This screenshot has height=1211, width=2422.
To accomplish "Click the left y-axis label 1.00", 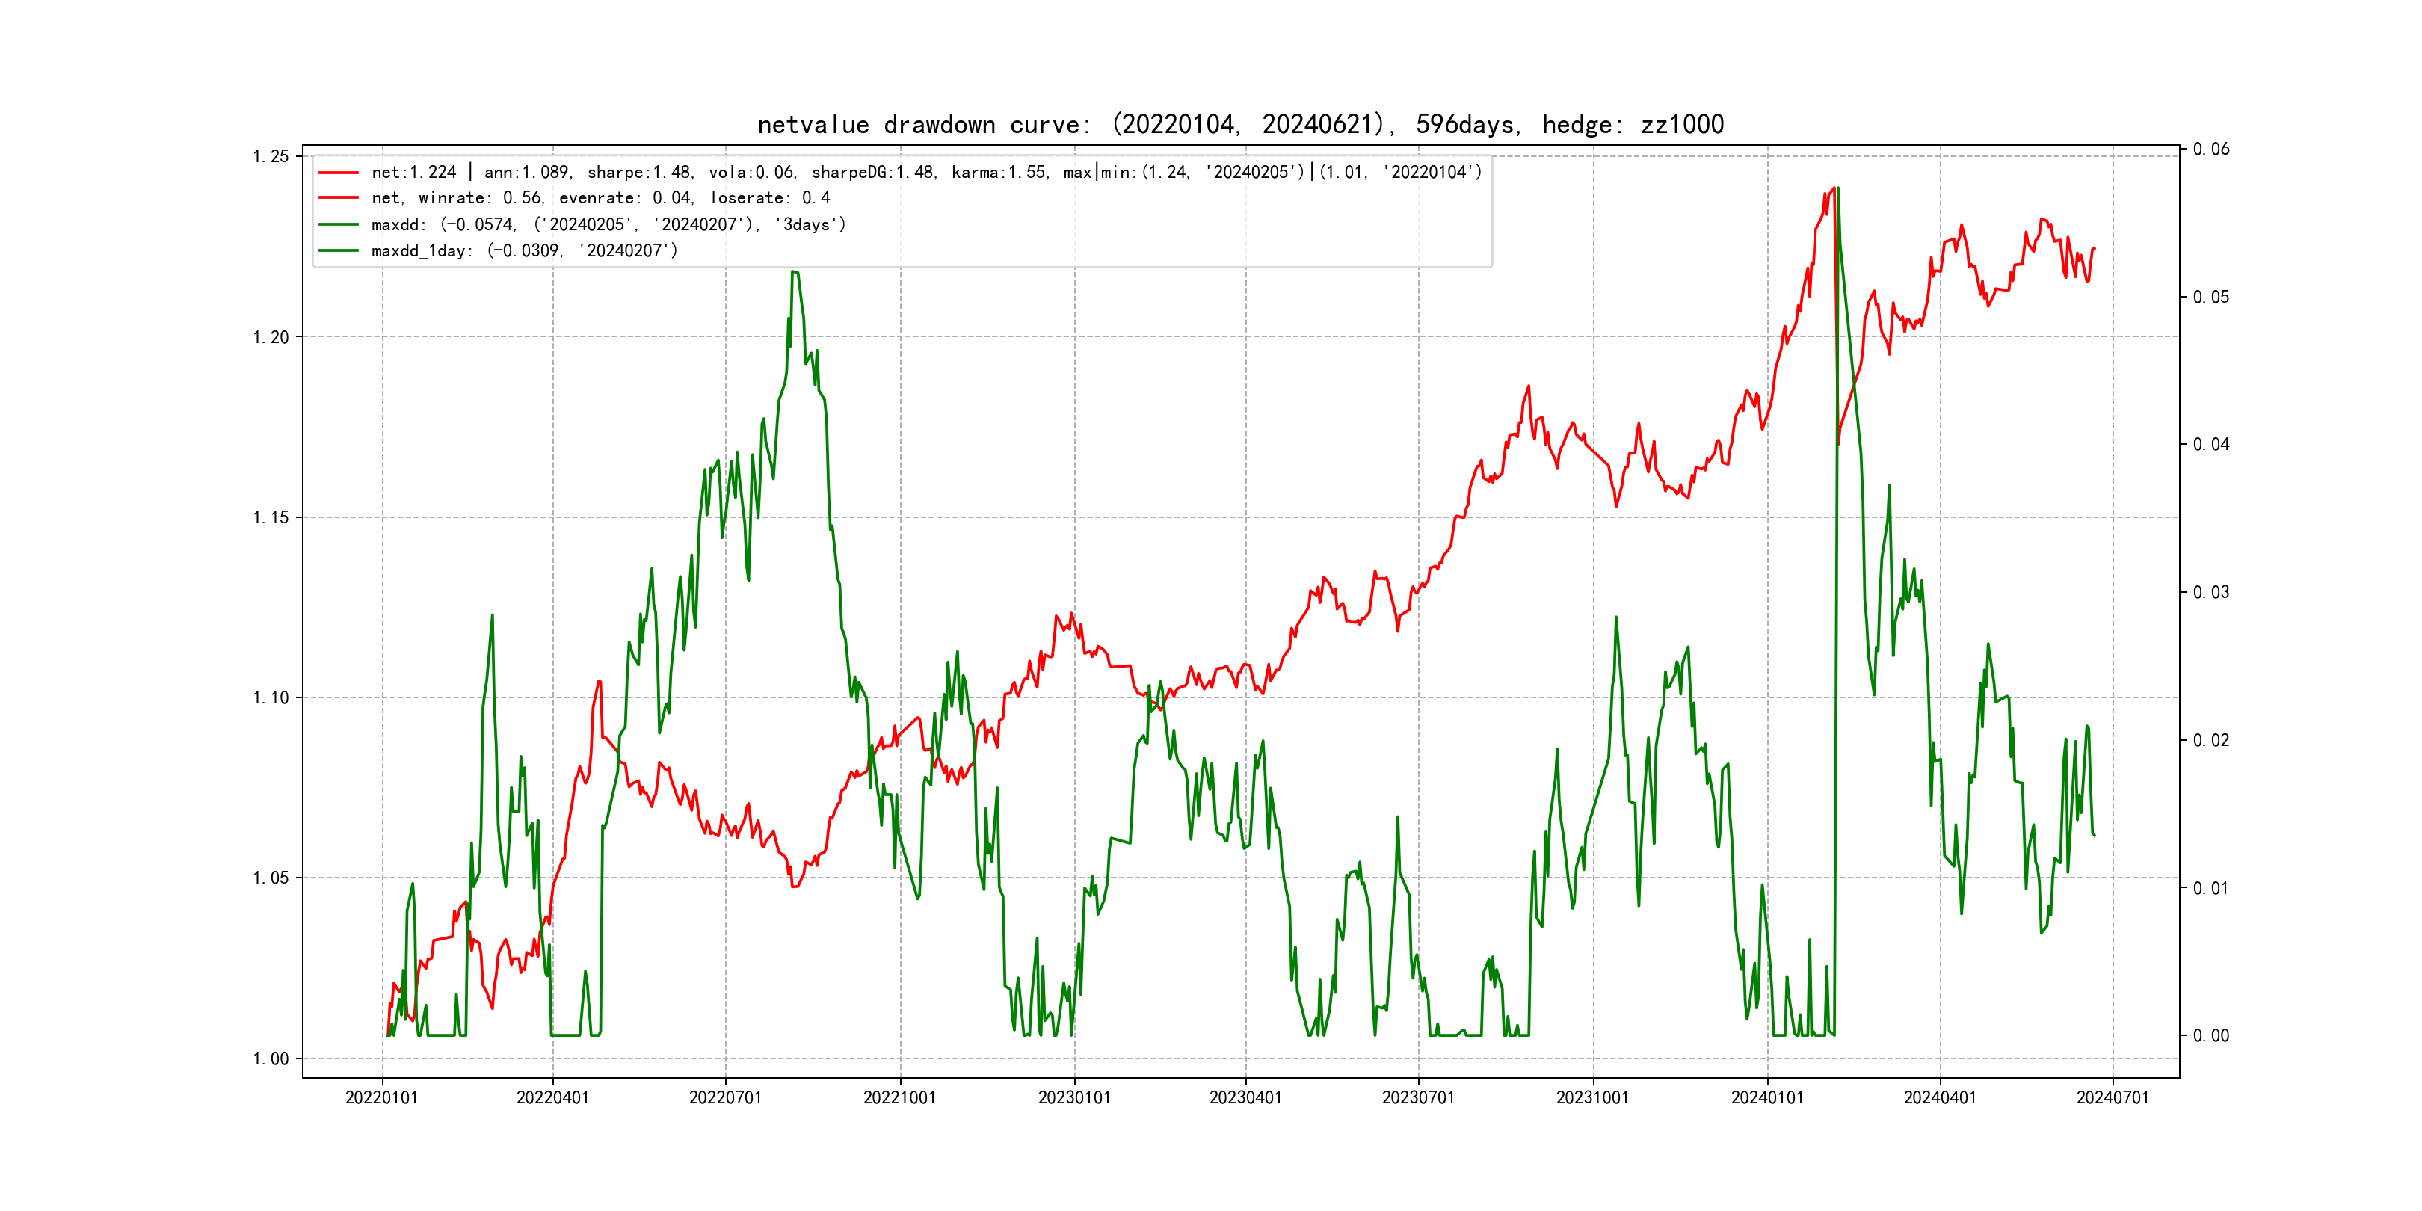I will 271,1059.
